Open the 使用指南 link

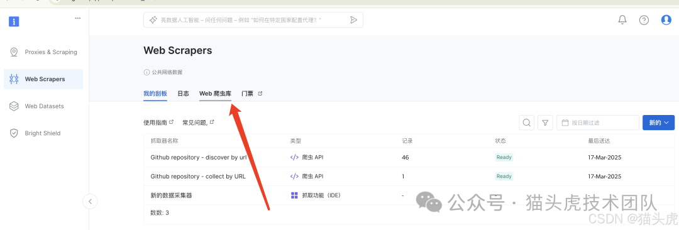click(x=158, y=123)
